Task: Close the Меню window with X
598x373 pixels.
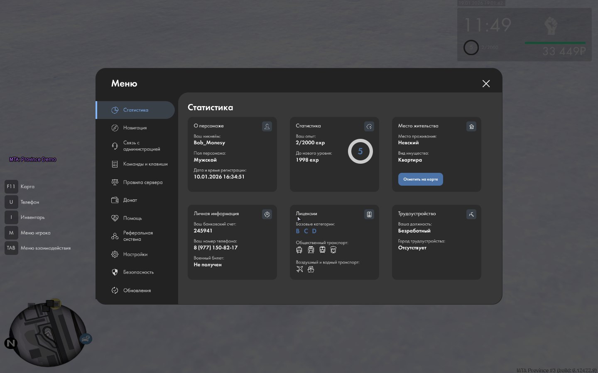Action: pyautogui.click(x=486, y=84)
